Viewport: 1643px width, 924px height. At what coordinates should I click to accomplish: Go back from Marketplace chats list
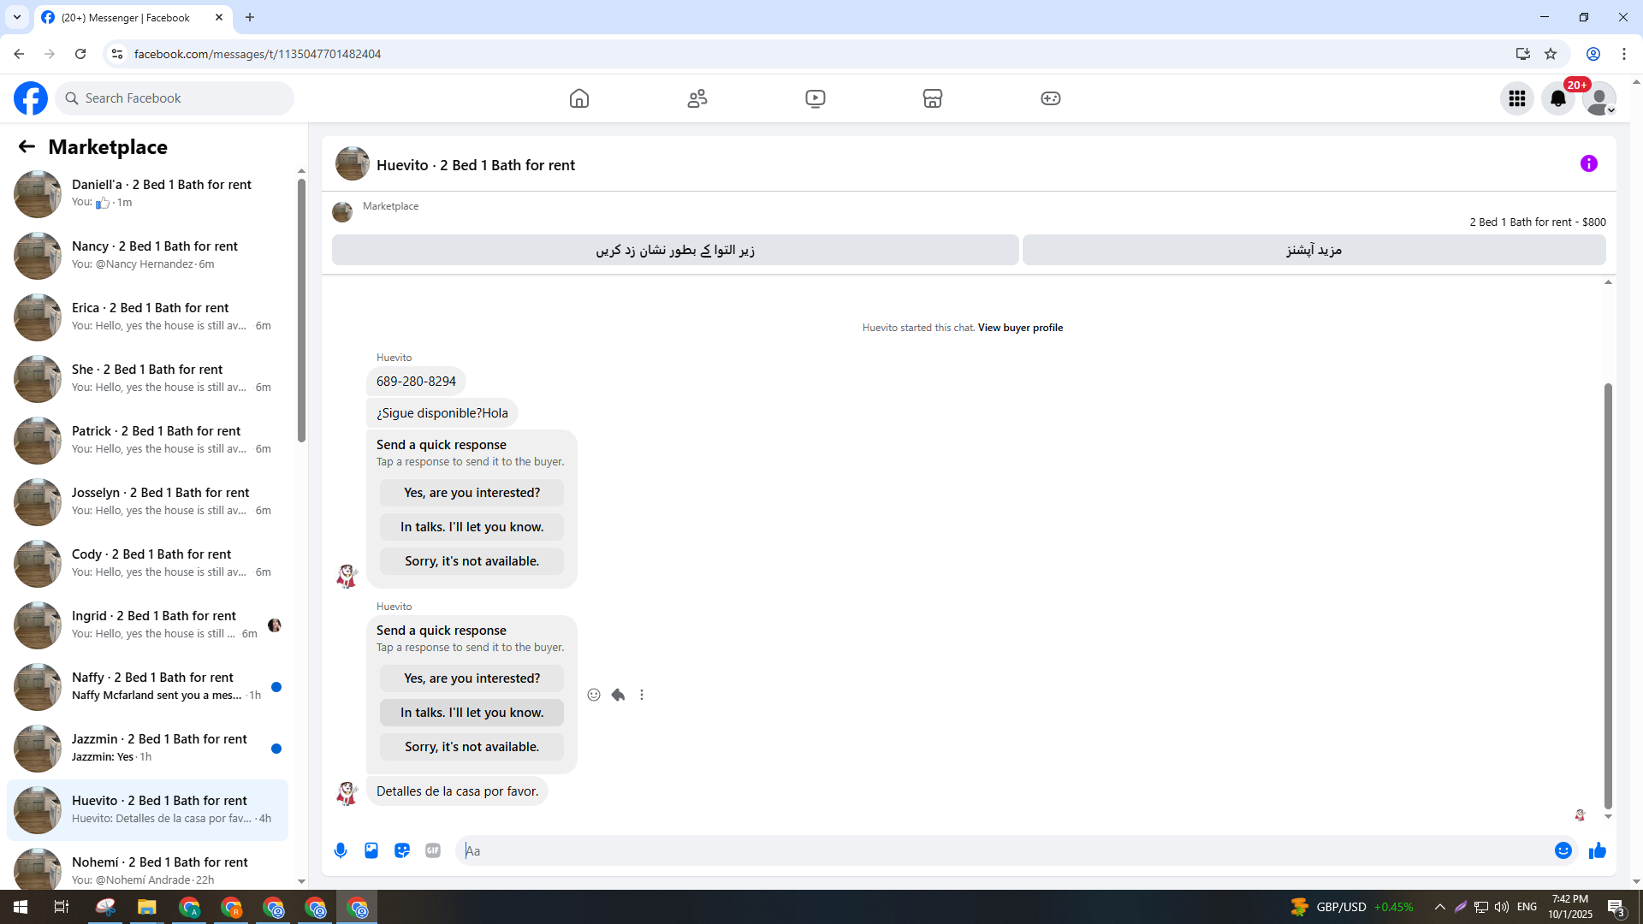pos(27,147)
